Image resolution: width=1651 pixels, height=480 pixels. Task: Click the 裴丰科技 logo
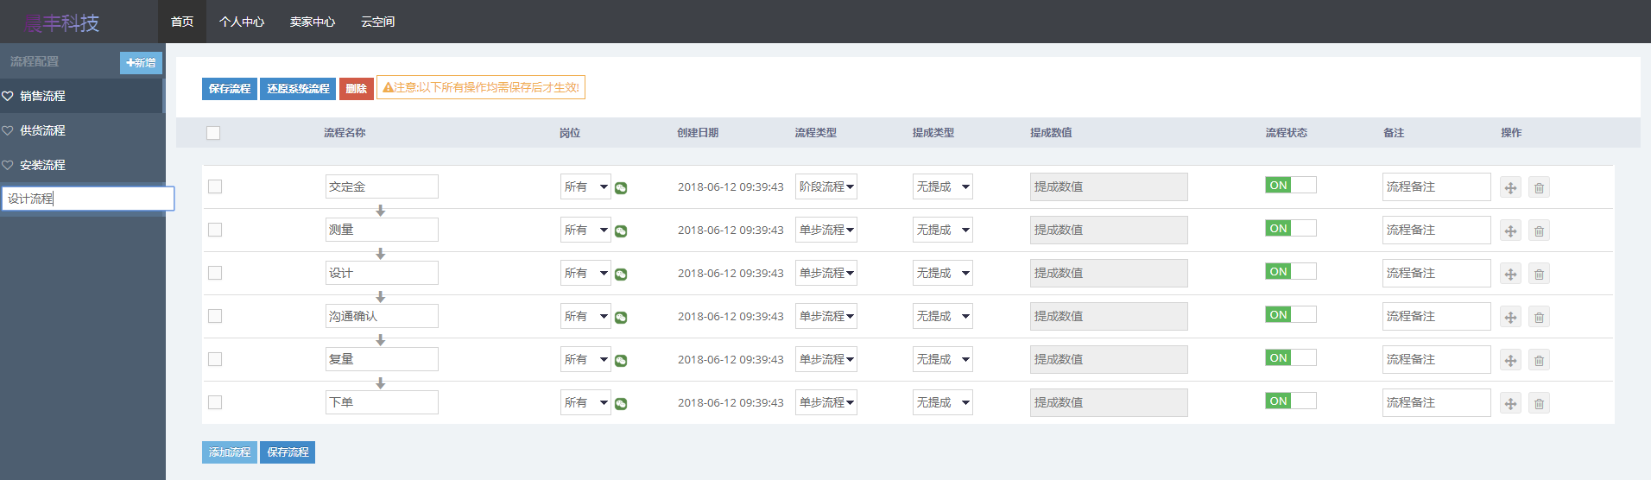(62, 23)
